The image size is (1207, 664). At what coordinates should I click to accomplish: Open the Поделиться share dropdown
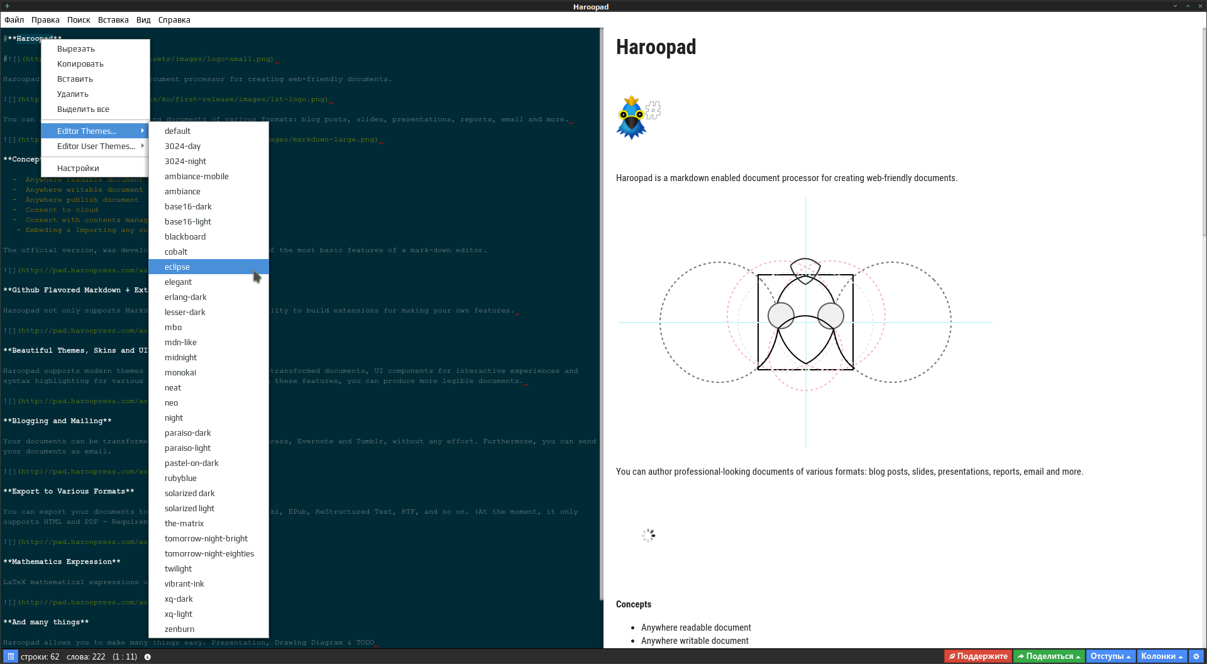(x=1049, y=656)
